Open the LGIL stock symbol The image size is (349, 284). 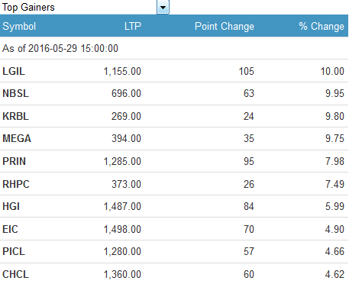pos(14,71)
